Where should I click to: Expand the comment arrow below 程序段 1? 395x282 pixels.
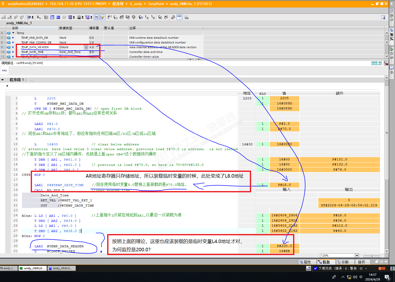click(x=7, y=86)
